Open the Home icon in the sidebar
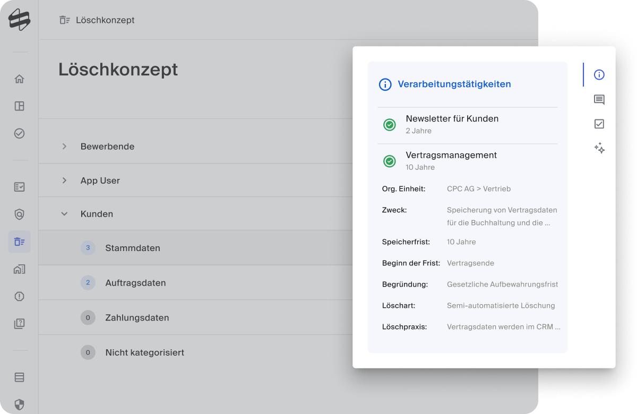Viewport: 637px width, 414px height. (x=19, y=79)
